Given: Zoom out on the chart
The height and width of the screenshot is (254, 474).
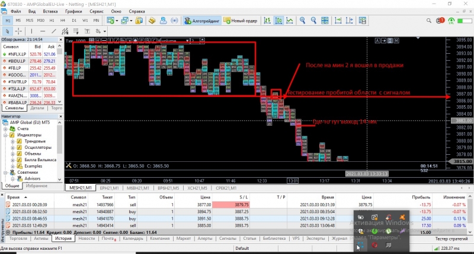Looking at the screenshot, I should 313,21.
